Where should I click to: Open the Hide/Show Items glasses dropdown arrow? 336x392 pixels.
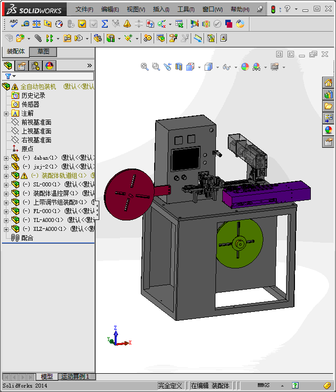click(x=236, y=67)
